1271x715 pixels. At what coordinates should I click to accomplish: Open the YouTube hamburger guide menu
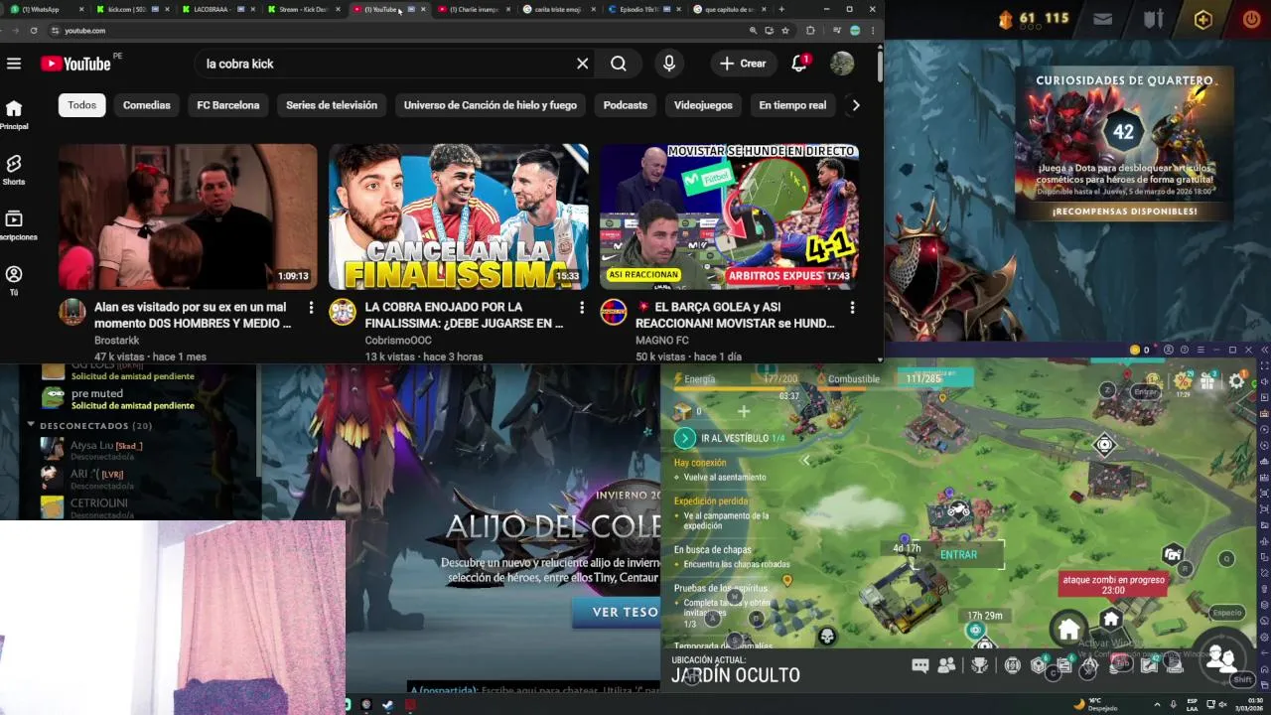coord(14,64)
